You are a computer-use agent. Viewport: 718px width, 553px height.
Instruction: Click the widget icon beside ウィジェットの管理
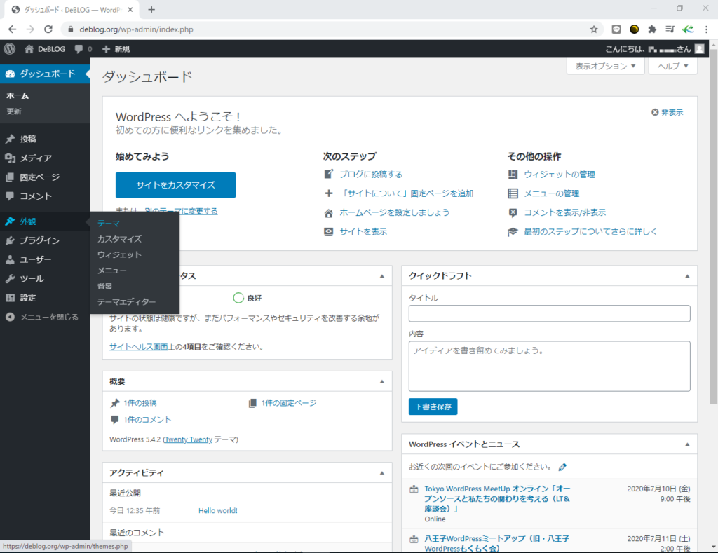(513, 175)
